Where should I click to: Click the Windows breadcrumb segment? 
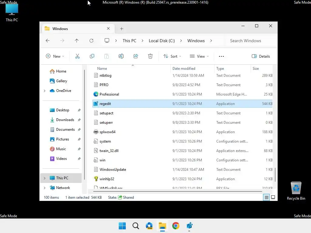click(x=196, y=41)
